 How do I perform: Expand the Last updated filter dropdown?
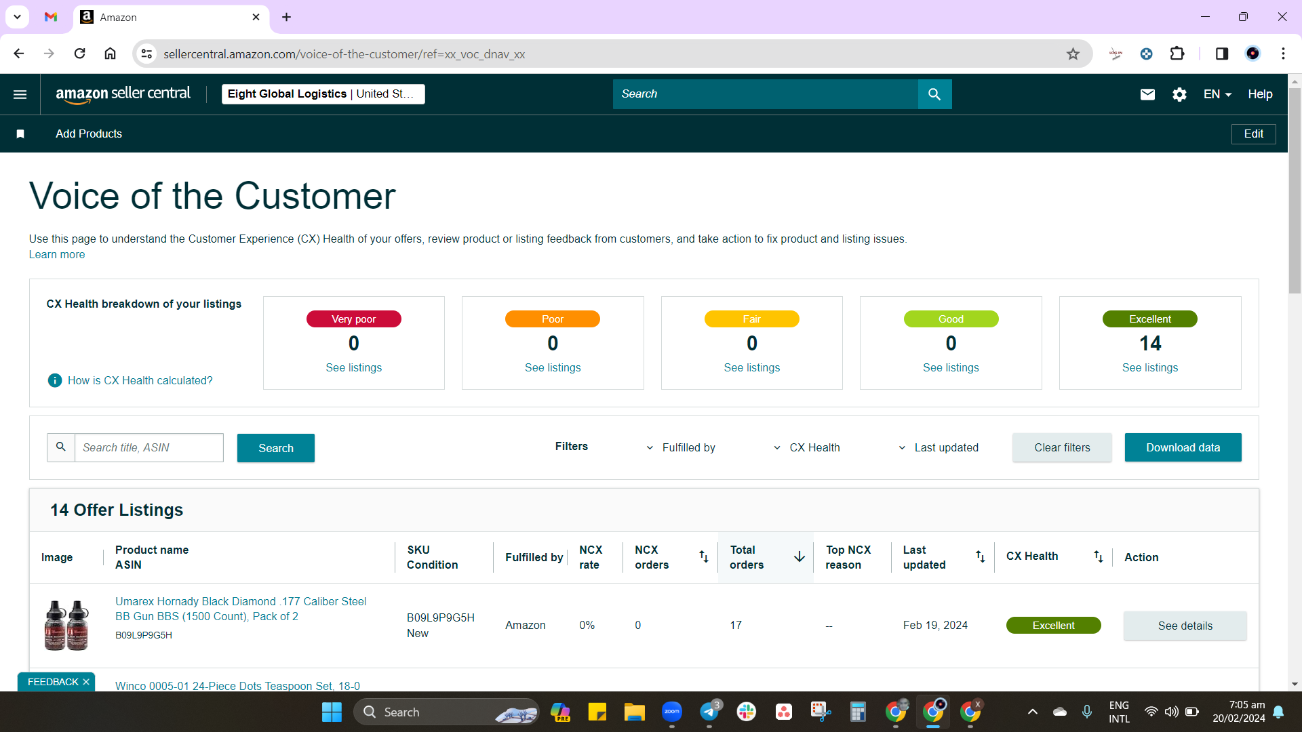939,447
